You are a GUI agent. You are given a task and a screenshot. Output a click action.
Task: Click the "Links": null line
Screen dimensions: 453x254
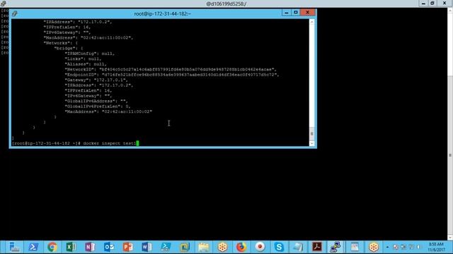(84, 59)
